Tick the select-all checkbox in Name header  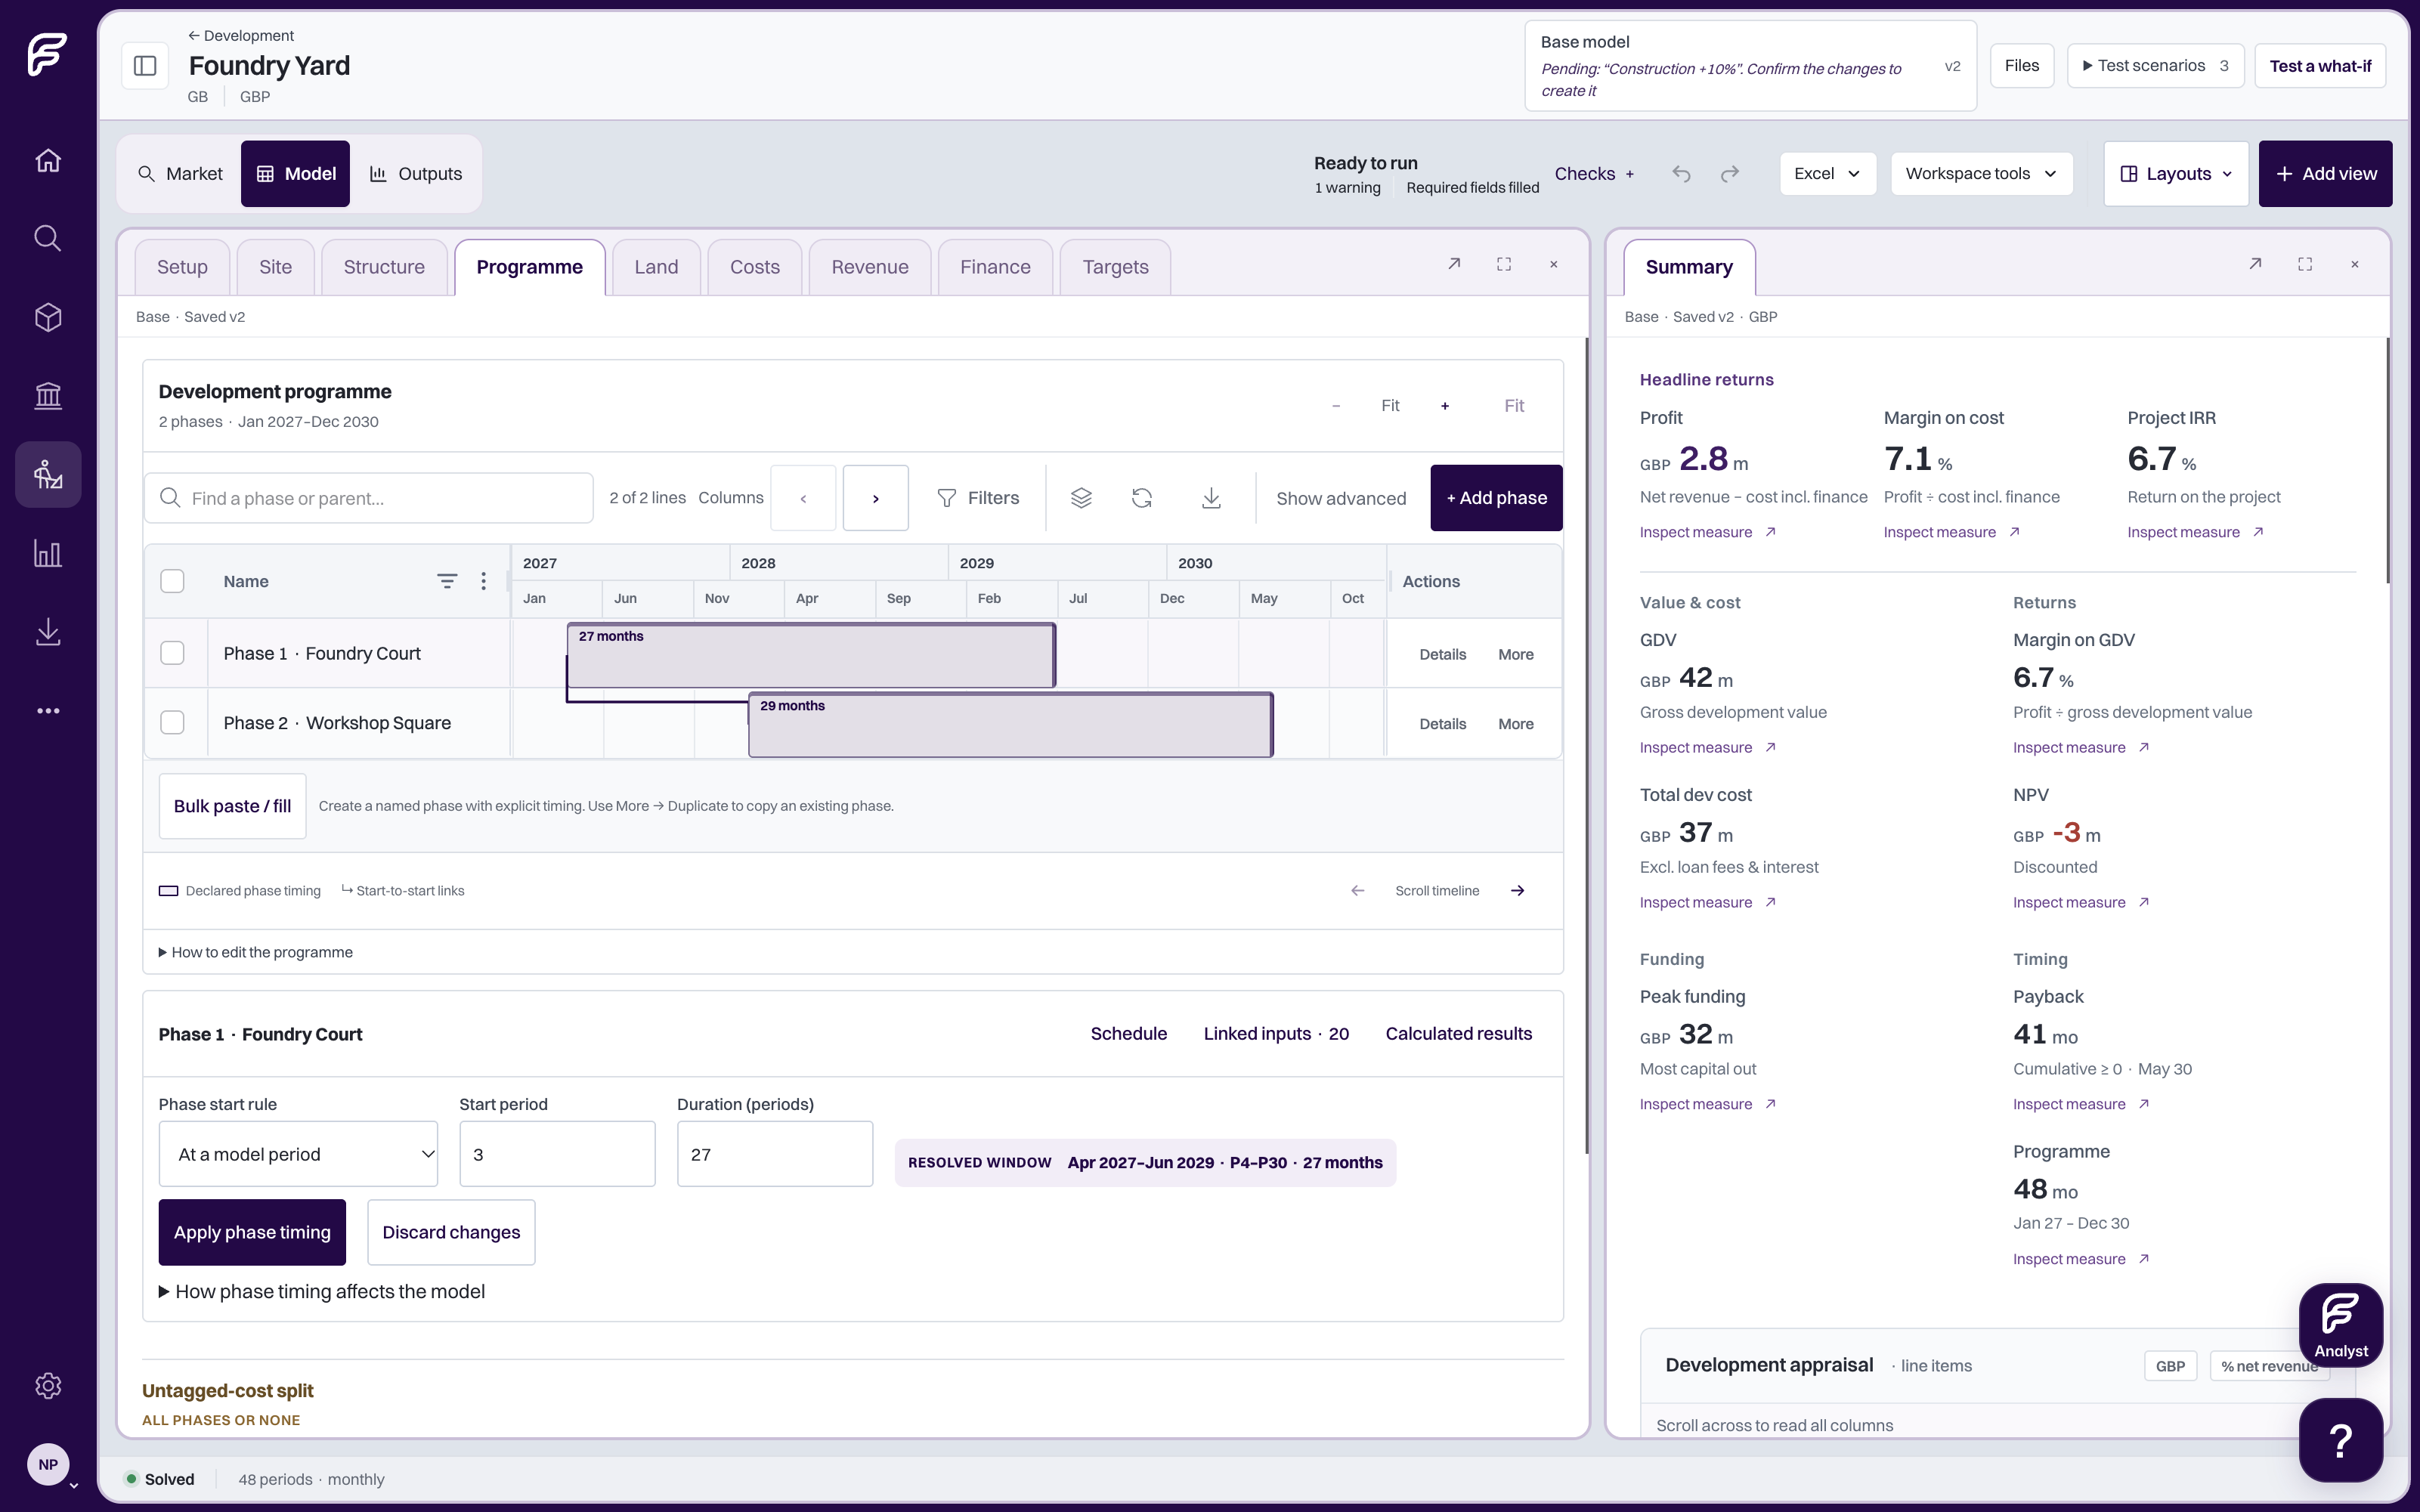pos(172,581)
